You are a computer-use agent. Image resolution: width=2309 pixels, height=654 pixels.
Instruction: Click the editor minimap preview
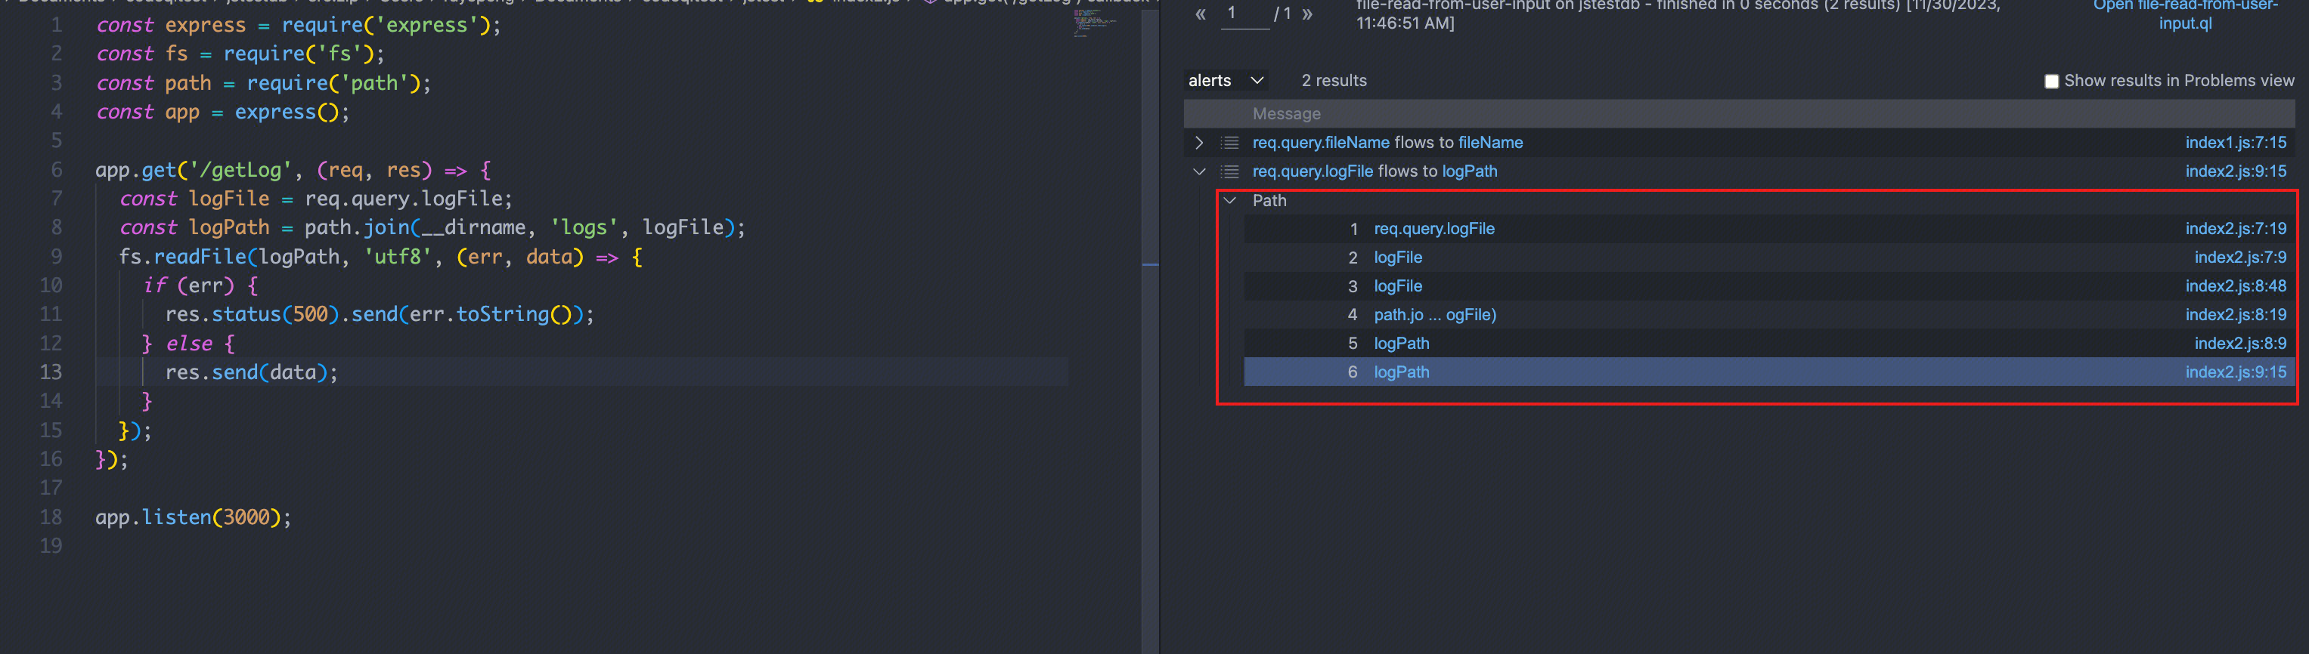[x=1095, y=23]
